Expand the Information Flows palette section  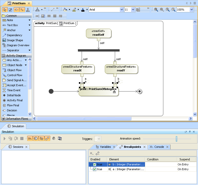pos(15,119)
